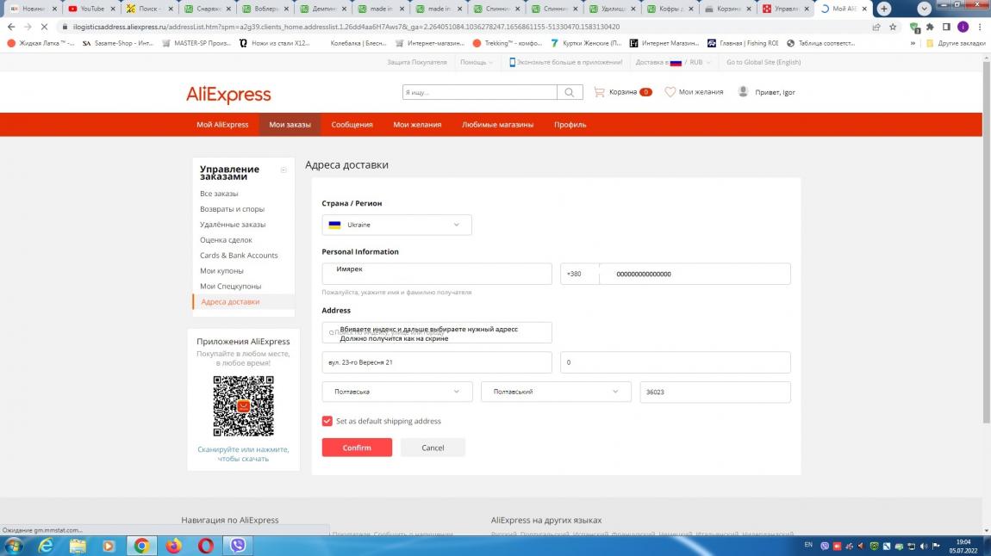Open browser extensions puzzle icon
The width and height of the screenshot is (991, 556).
point(930,27)
